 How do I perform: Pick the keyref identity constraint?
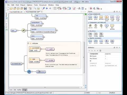96,42
